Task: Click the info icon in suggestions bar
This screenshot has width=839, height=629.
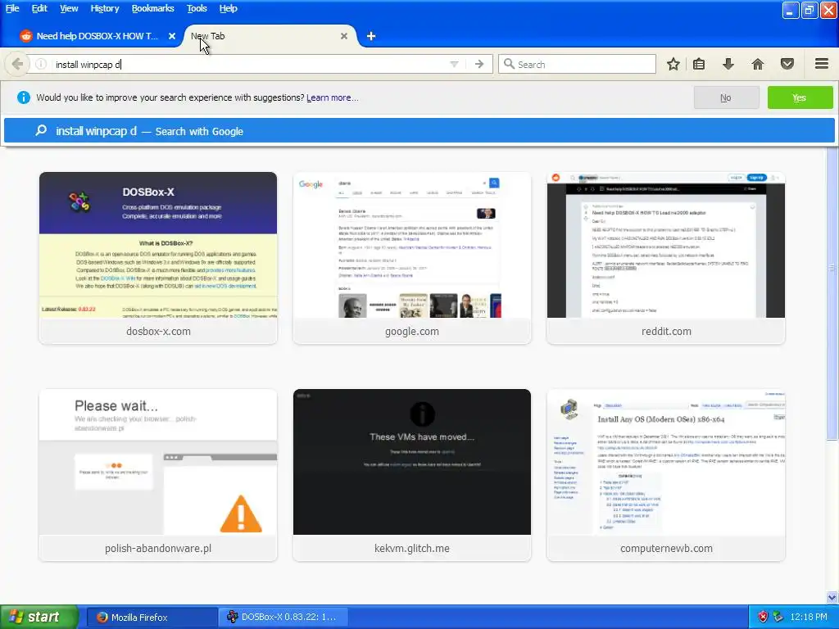Action: tap(24, 97)
